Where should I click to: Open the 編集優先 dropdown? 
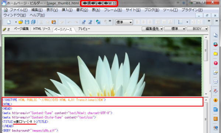click(152, 29)
